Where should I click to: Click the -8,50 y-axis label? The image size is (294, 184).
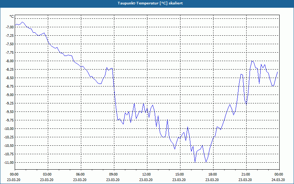(x=10, y=78)
